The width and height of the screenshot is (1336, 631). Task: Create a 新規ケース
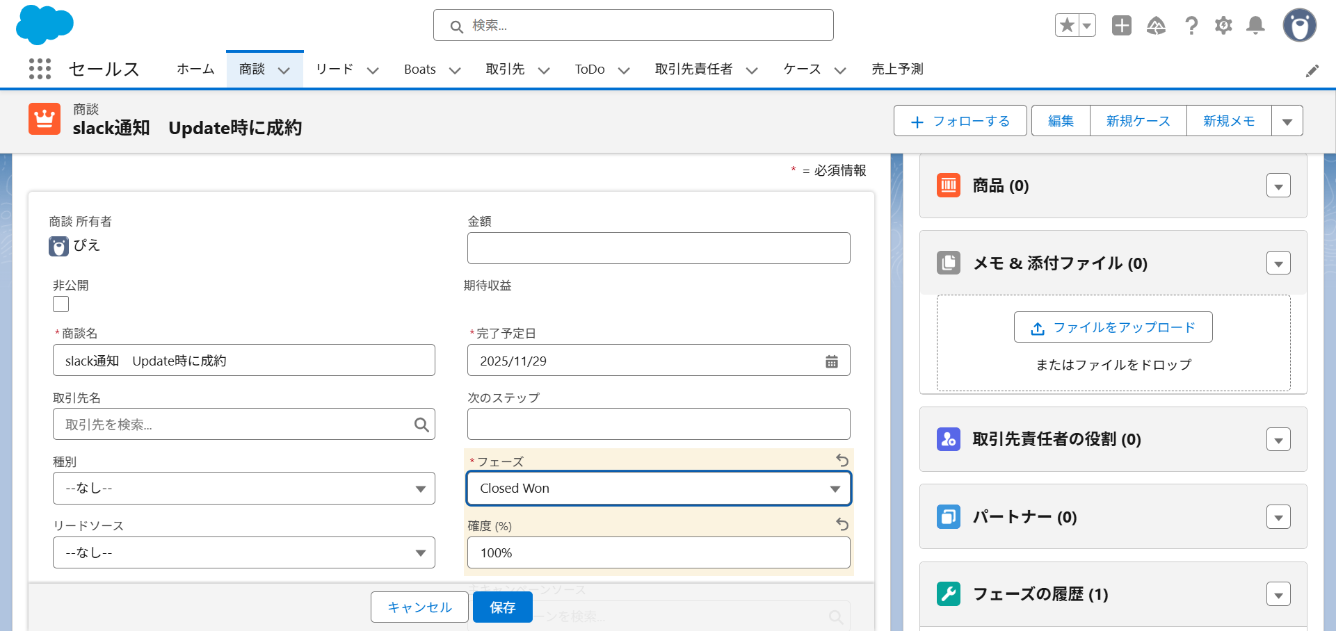pyautogui.click(x=1138, y=121)
